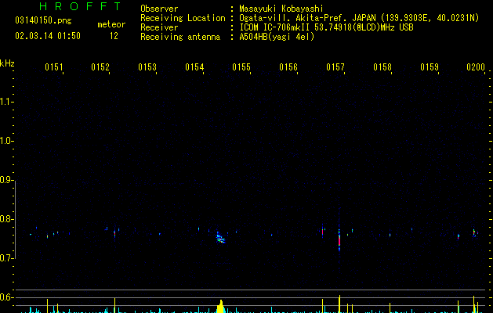Click the observer name Masayuki Kobayashi
This screenshot has width=493, height=313.
(281, 9)
